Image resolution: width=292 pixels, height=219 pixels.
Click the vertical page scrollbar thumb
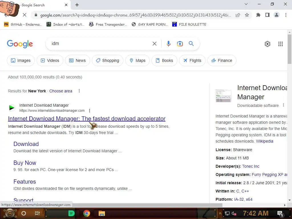(289, 49)
